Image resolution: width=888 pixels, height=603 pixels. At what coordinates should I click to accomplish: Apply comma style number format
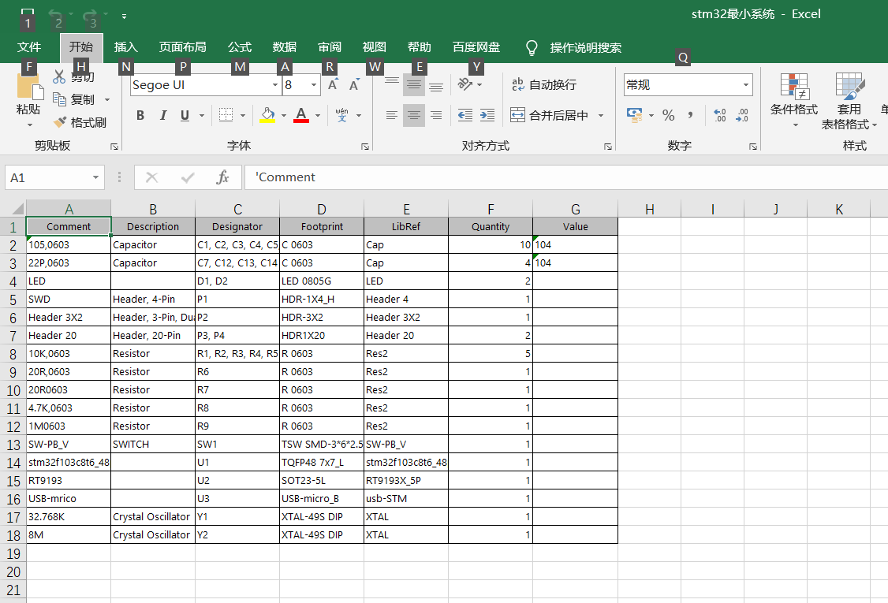coord(690,116)
